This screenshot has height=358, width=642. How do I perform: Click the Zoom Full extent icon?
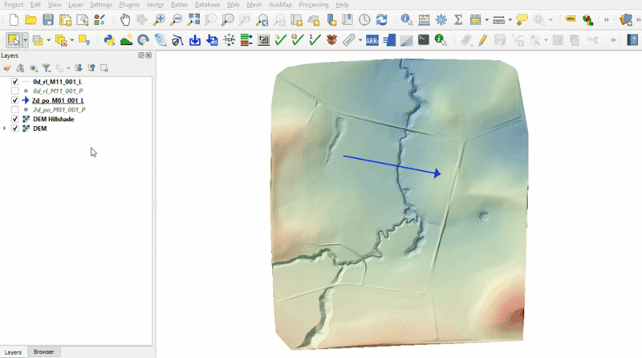(x=193, y=19)
